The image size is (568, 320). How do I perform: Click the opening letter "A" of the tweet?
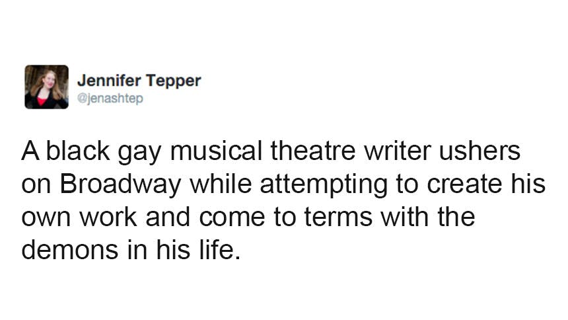pyautogui.click(x=30, y=151)
